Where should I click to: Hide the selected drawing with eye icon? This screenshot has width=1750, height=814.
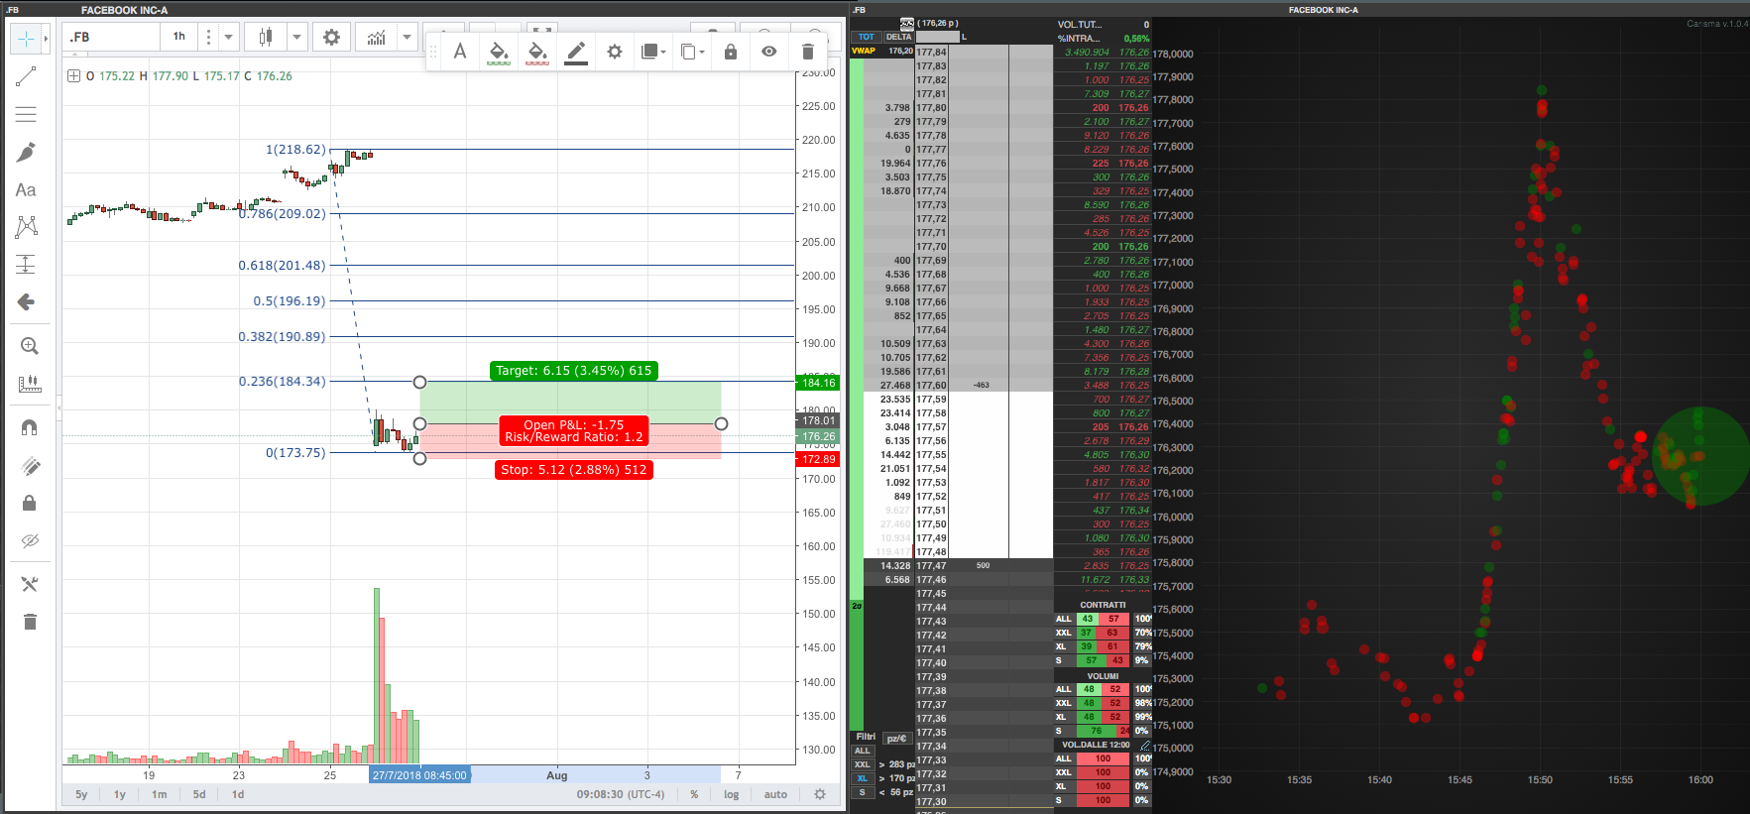point(769,52)
